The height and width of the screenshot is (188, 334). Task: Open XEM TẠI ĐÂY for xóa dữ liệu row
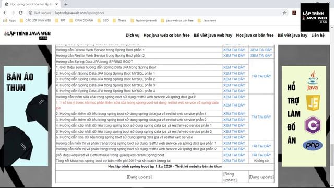pyautogui.click(x=234, y=137)
